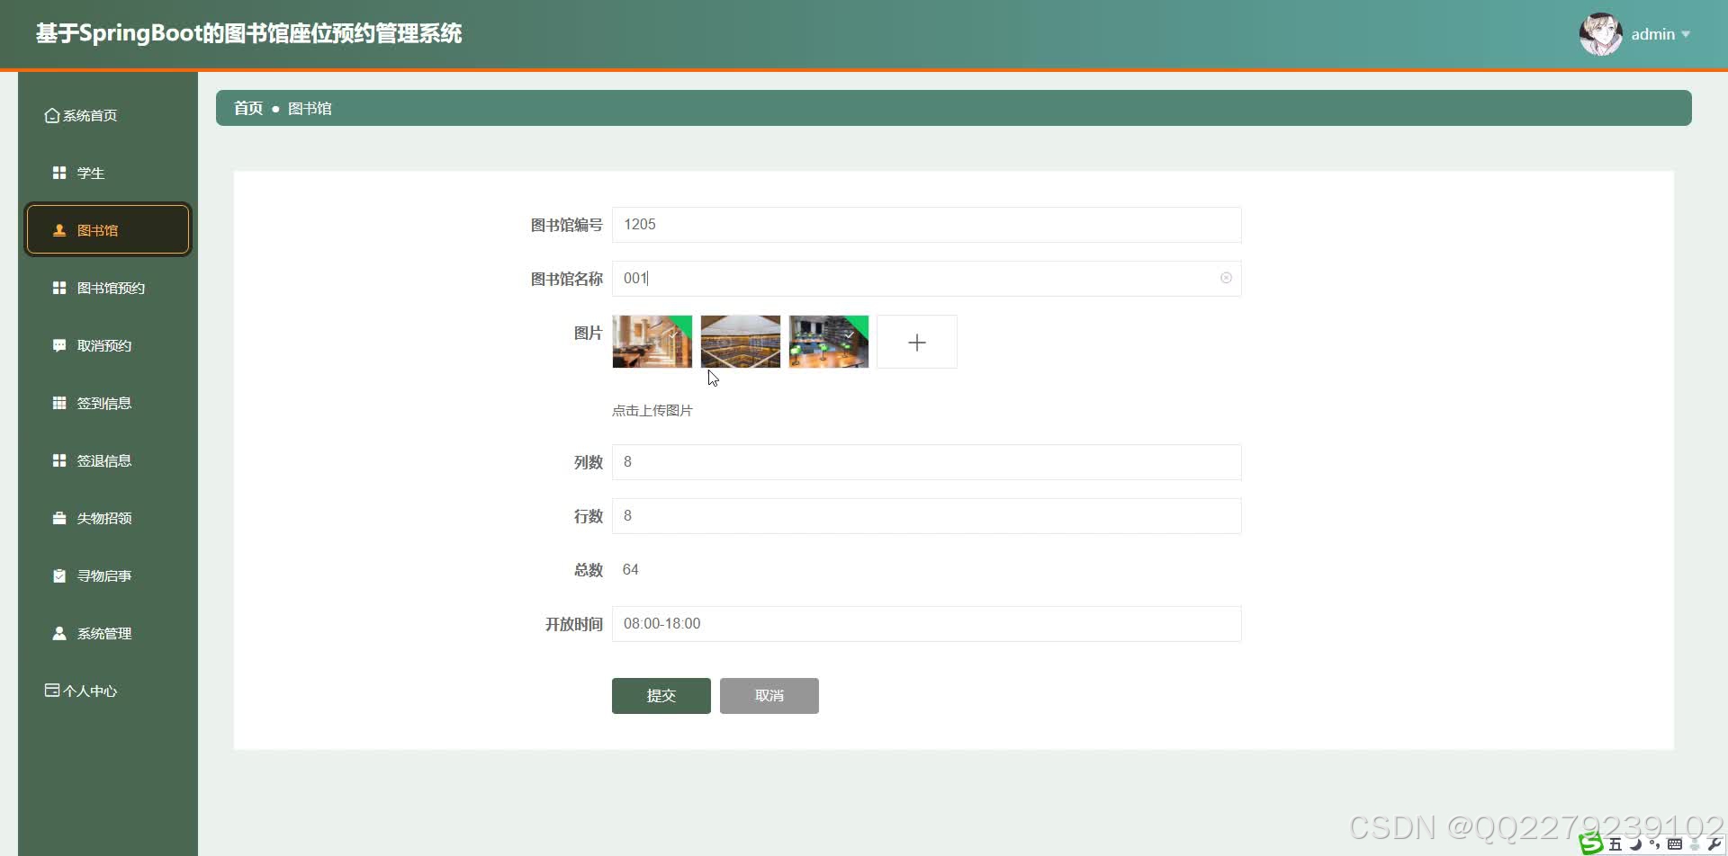Toggle the 五 Wubi input mode indicator
This screenshot has height=856, width=1728.
1615,844
